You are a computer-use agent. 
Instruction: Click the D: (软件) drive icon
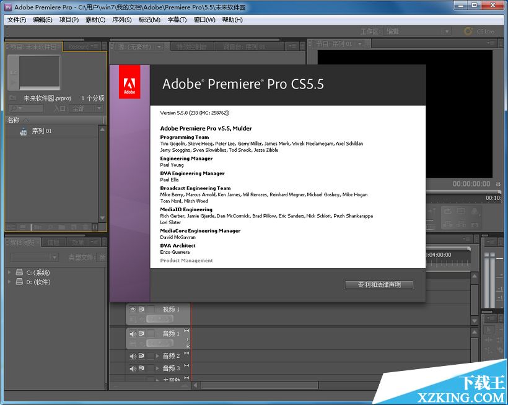click(19, 282)
